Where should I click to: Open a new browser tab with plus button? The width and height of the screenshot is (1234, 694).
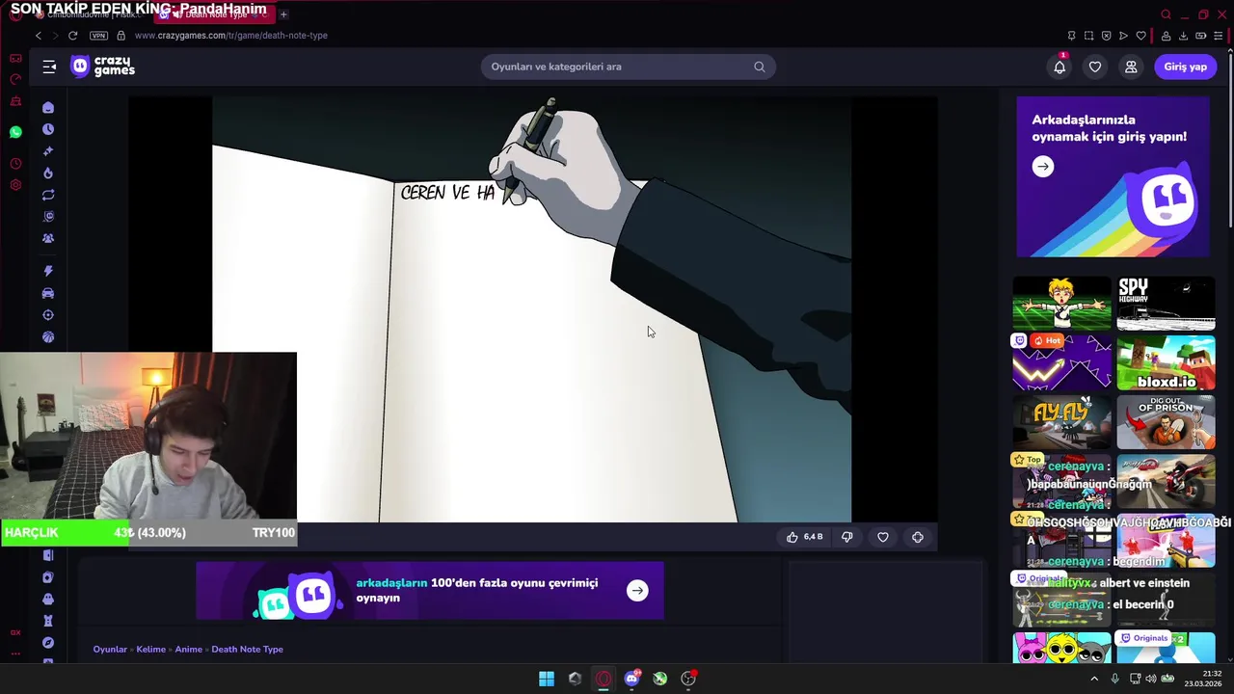click(x=283, y=14)
